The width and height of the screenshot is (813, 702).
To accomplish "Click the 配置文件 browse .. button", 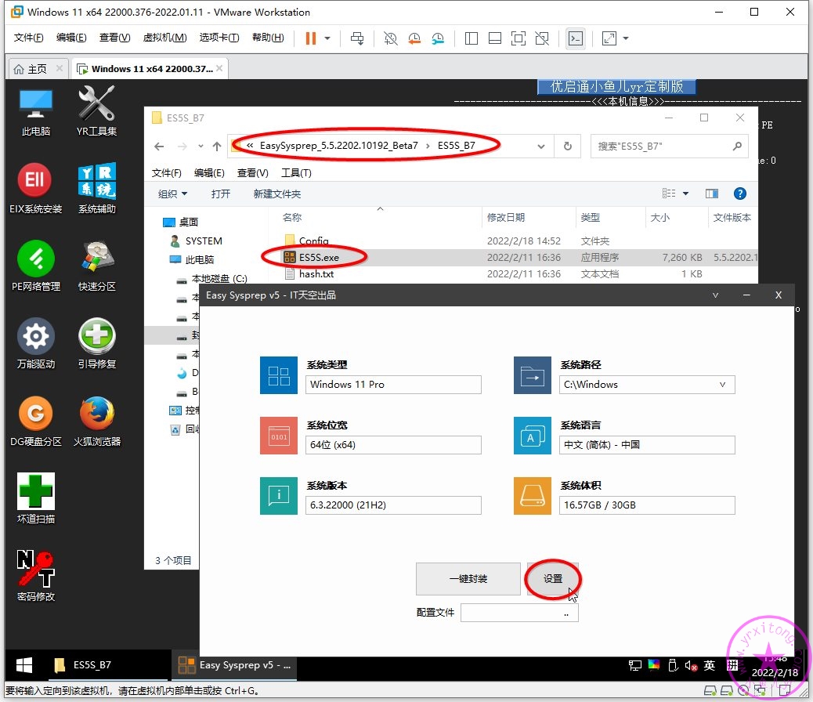I will [566, 613].
